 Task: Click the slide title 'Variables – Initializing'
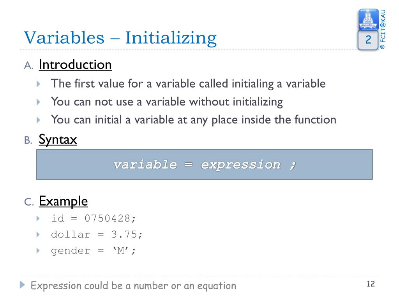pos(120,38)
